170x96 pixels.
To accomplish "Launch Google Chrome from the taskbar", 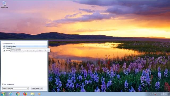I will pos(18,94).
